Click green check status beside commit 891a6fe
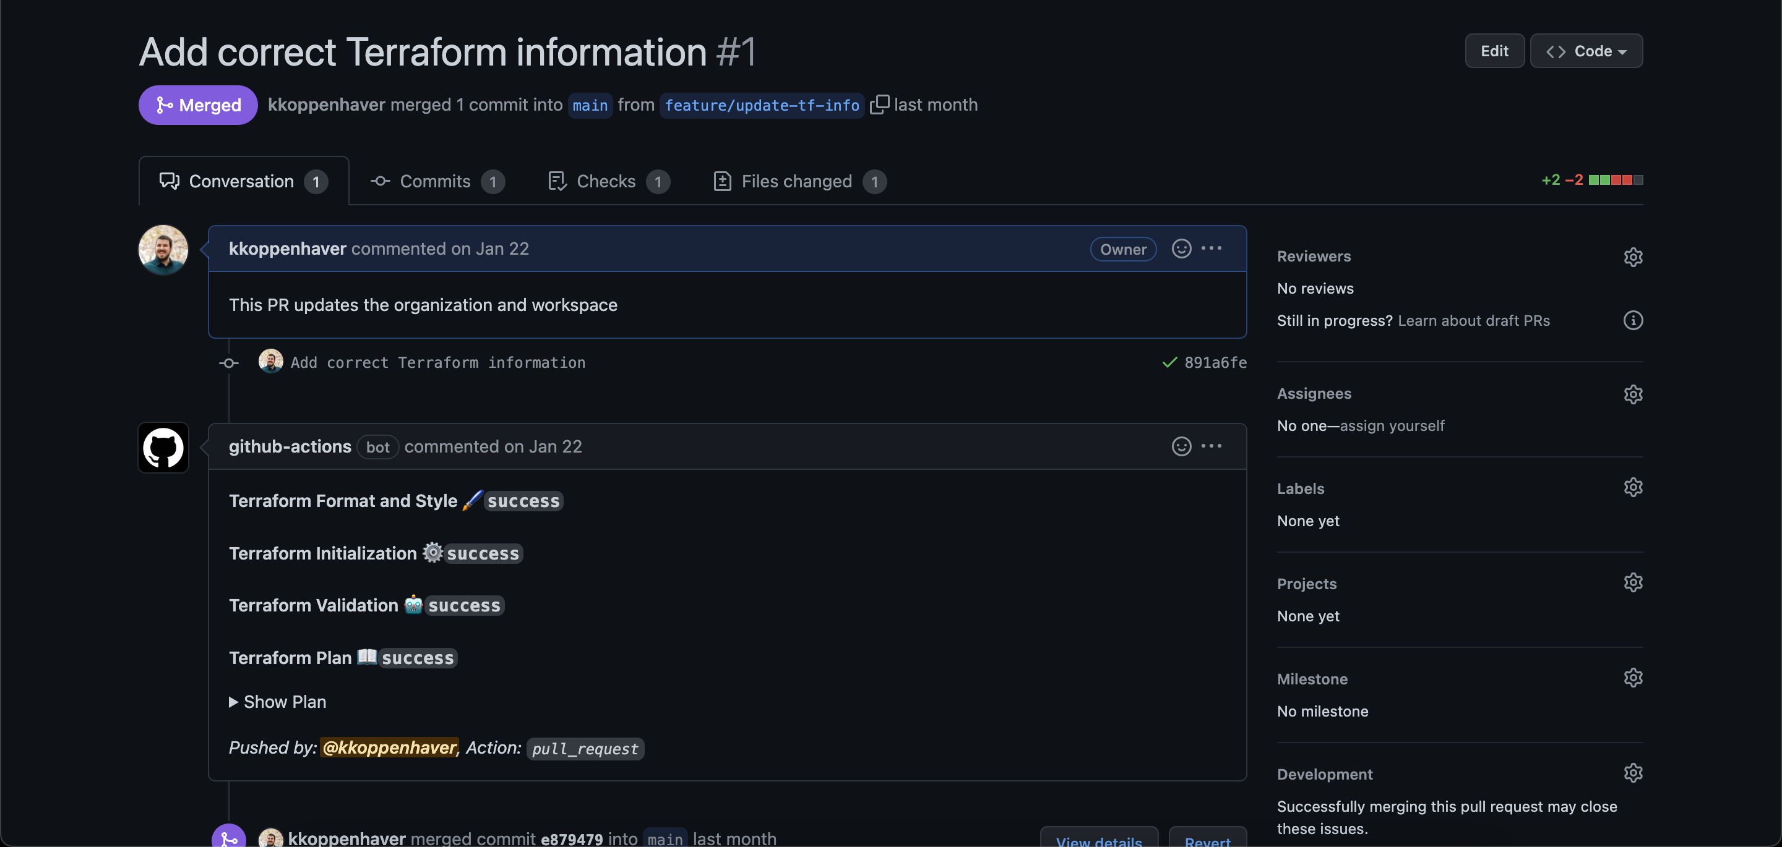Screen dimensions: 1782x847 (x=1169, y=362)
